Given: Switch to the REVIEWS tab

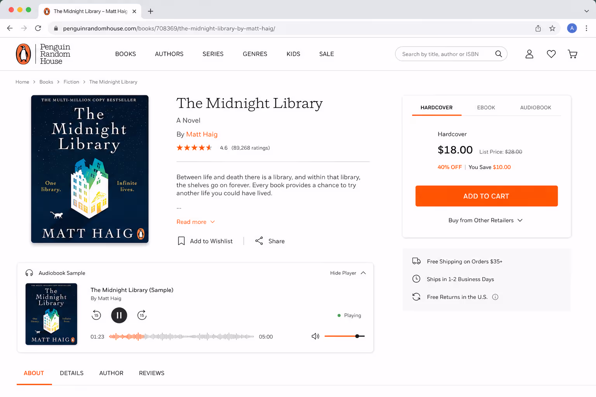Looking at the screenshot, I should pos(152,373).
